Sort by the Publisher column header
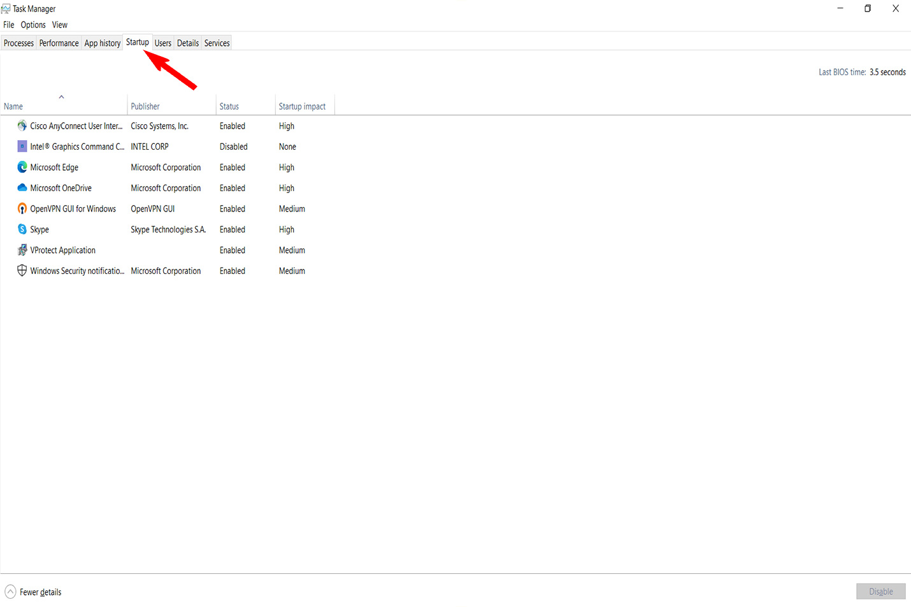The height and width of the screenshot is (607, 911). coord(171,104)
